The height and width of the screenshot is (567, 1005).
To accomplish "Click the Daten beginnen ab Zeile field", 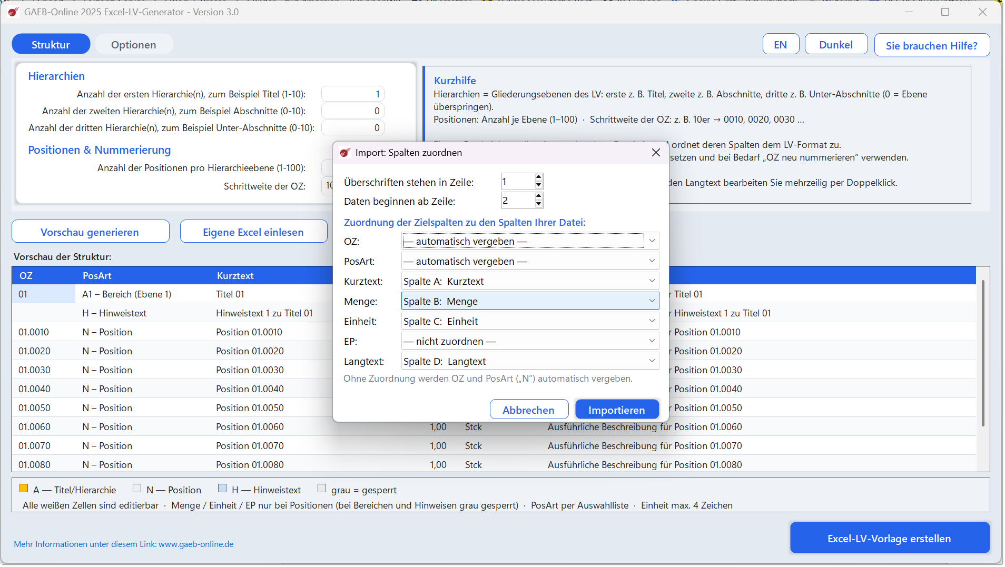I will point(518,201).
